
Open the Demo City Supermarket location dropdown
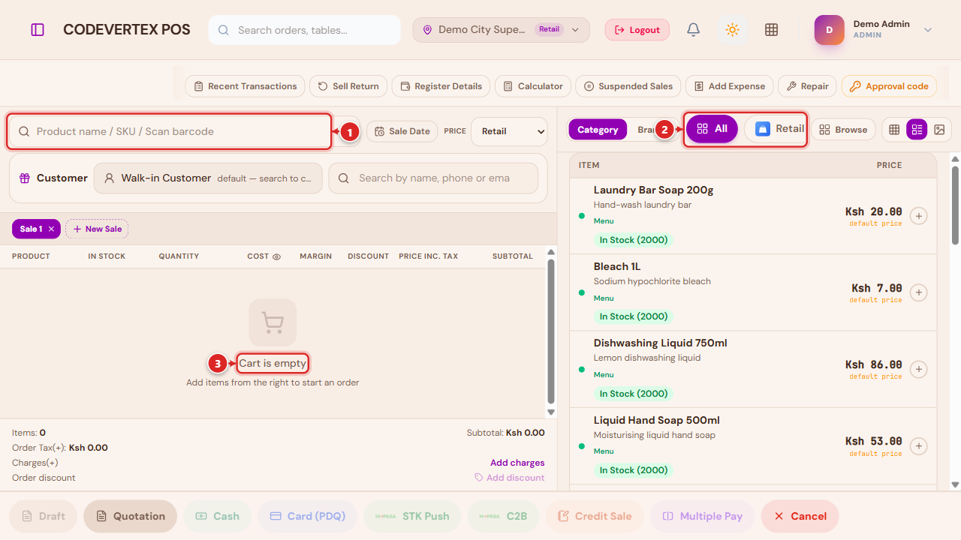coord(501,30)
